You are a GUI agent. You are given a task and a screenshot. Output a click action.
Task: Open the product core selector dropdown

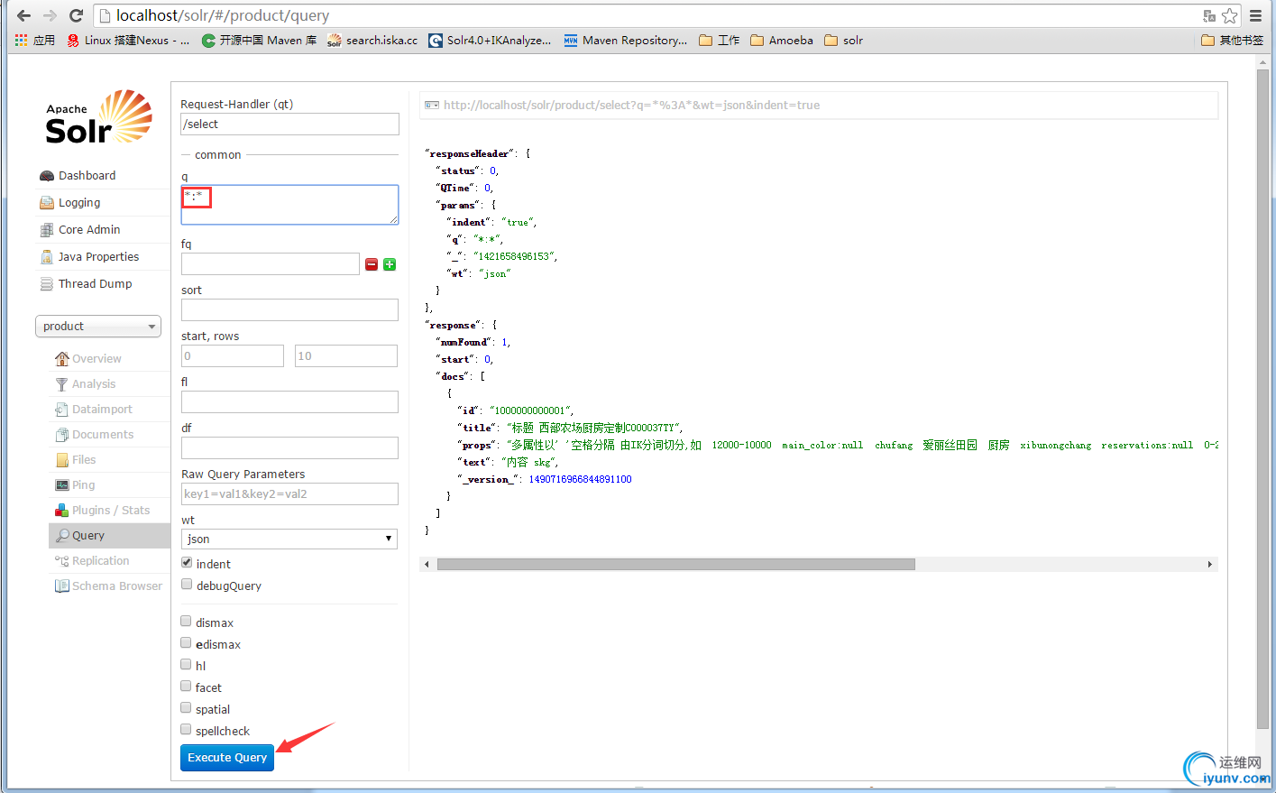pos(98,327)
